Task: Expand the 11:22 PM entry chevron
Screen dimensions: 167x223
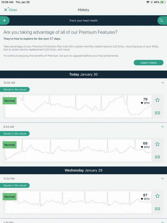Action: [163, 179]
